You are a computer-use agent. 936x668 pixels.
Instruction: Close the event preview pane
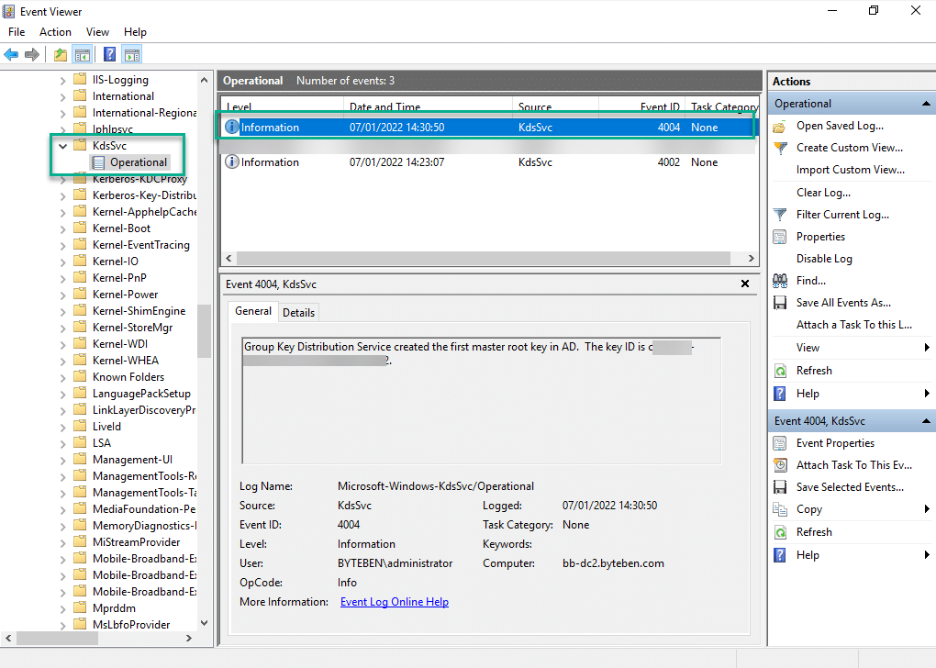pyautogui.click(x=745, y=284)
